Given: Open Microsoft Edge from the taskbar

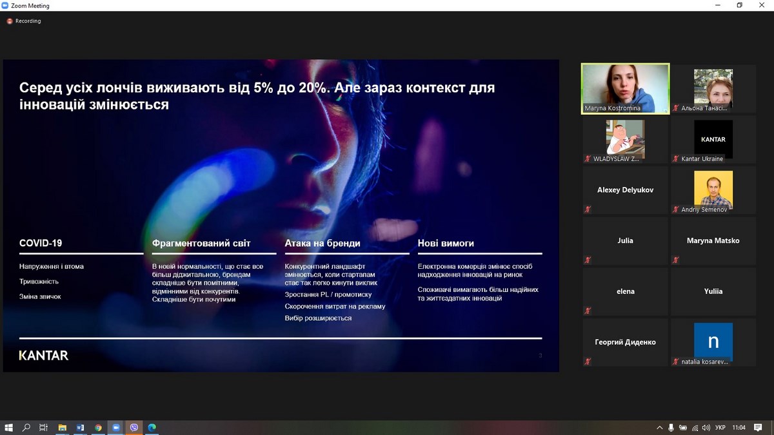Looking at the screenshot, I should pos(152,427).
